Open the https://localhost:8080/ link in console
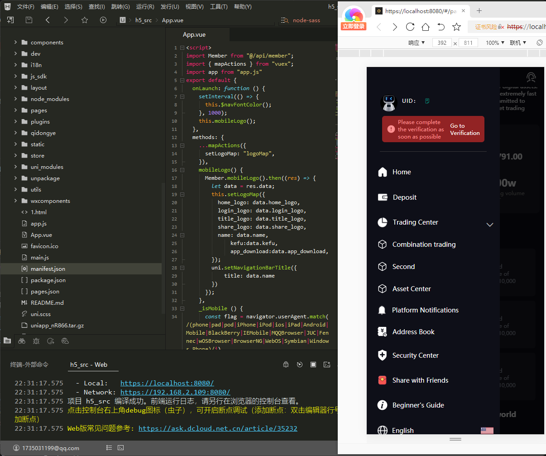 (x=167, y=383)
